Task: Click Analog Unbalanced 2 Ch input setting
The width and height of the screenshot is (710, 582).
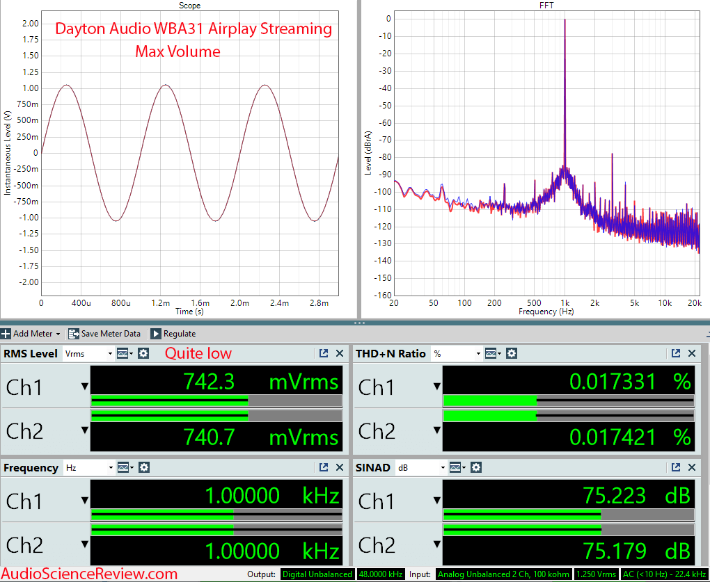Action: click(503, 574)
